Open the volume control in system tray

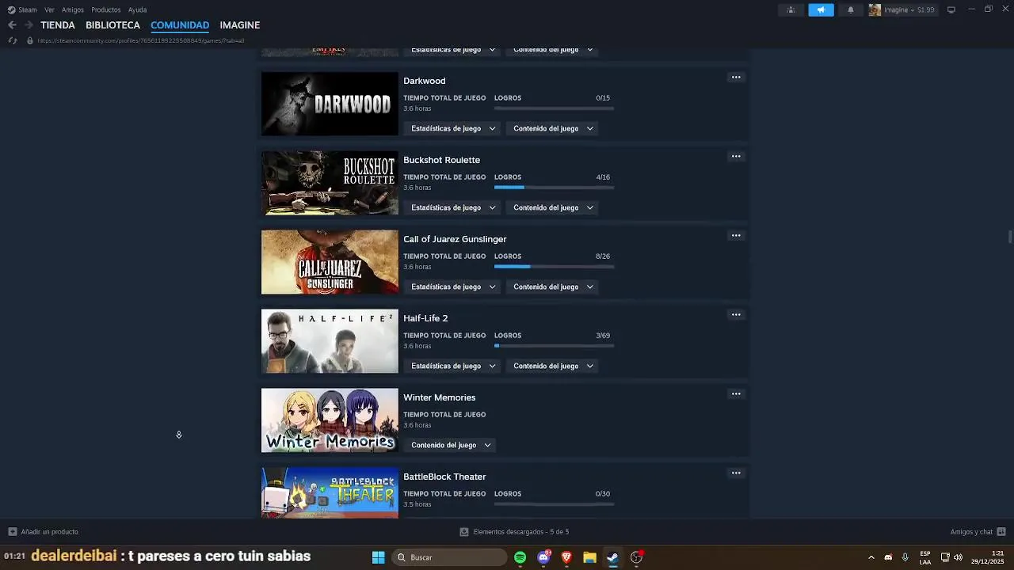[958, 557]
